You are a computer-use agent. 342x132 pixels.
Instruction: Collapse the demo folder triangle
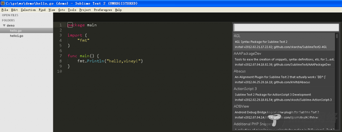[4, 25]
